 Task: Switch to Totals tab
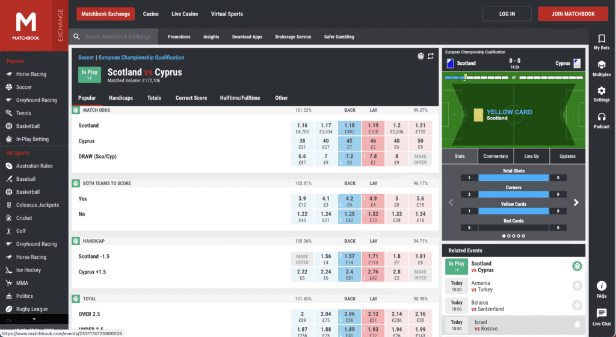pyautogui.click(x=154, y=98)
